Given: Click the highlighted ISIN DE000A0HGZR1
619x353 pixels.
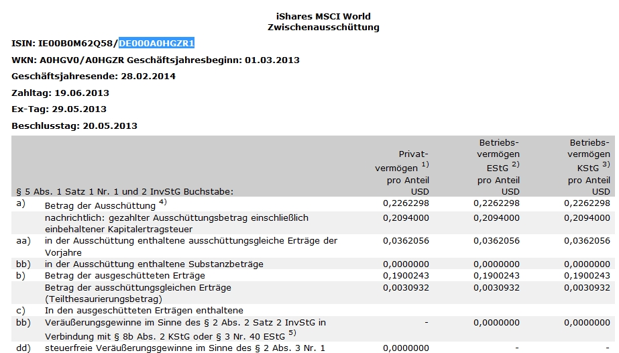Looking at the screenshot, I should coord(156,44).
